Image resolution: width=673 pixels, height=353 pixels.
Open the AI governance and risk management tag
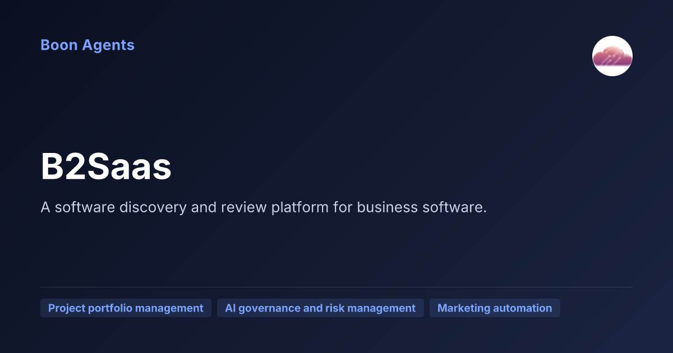(320, 308)
